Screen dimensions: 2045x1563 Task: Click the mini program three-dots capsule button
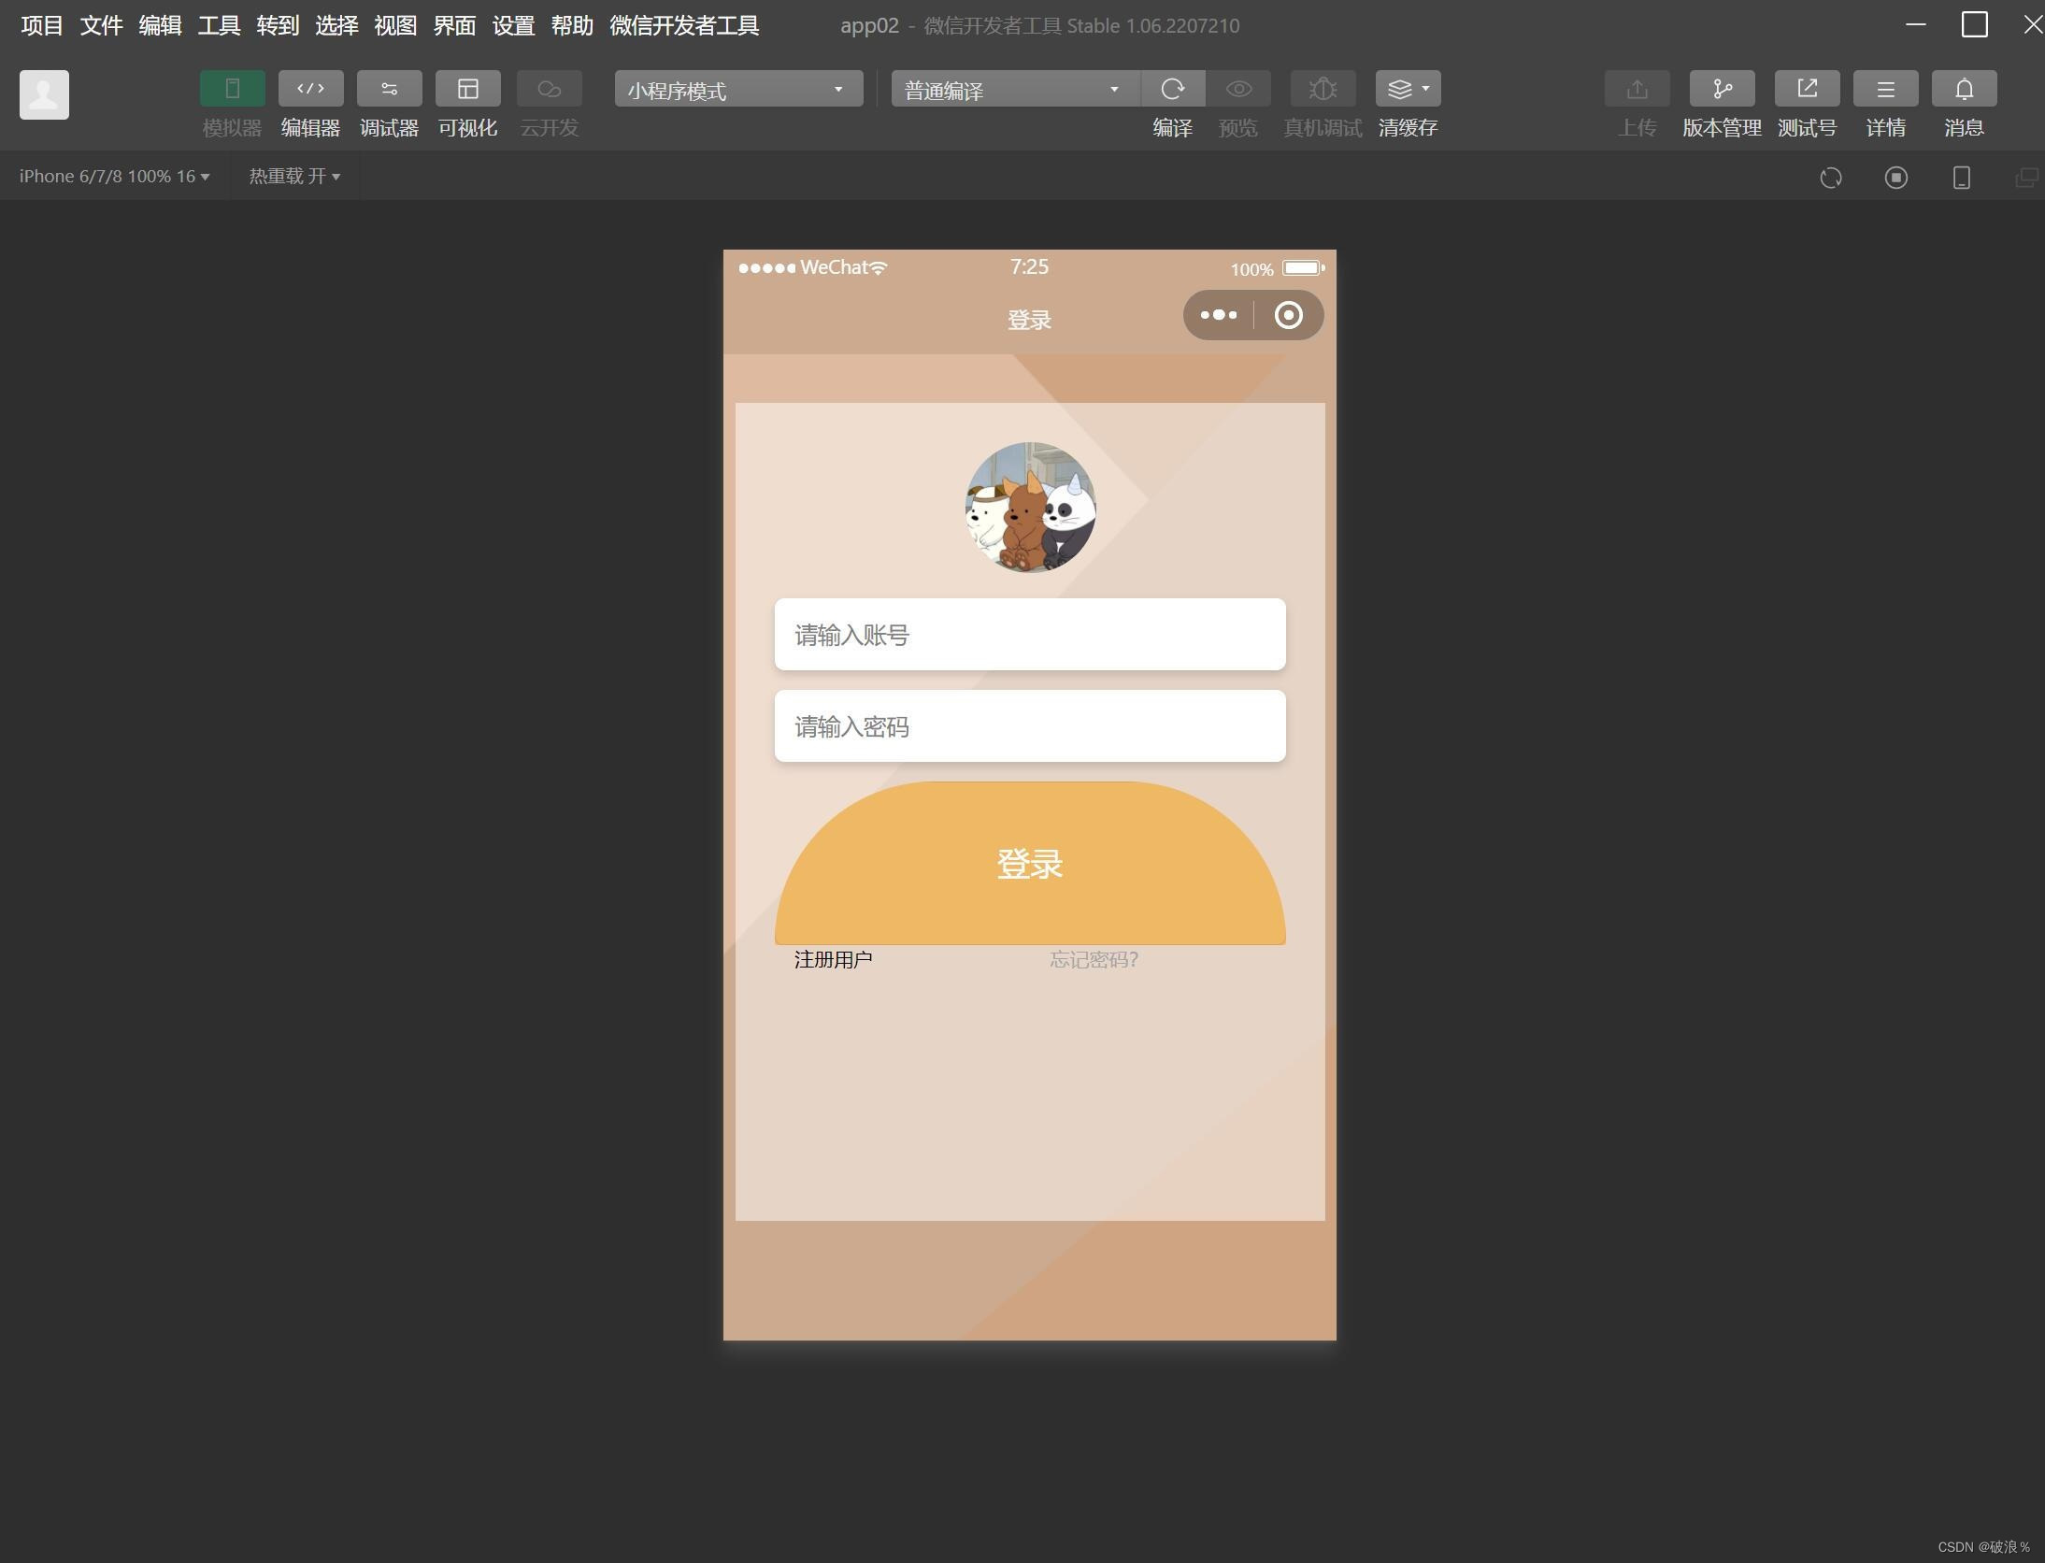coord(1218,315)
